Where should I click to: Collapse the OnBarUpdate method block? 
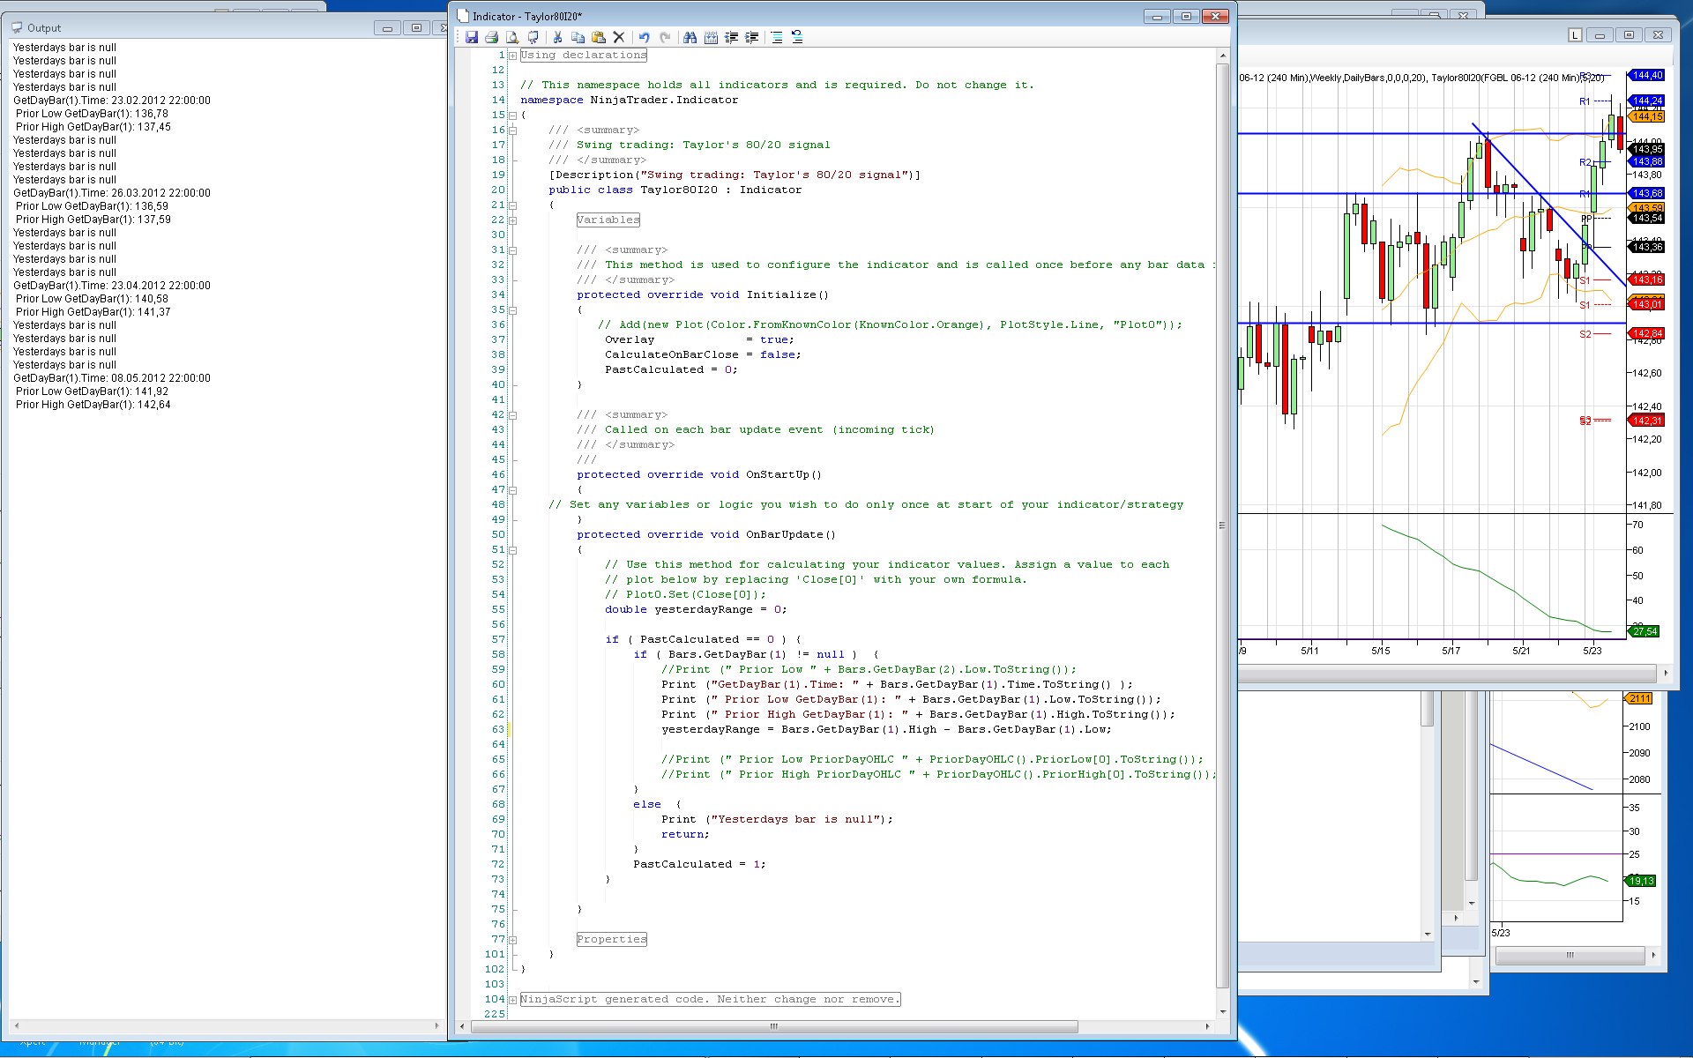(x=512, y=550)
